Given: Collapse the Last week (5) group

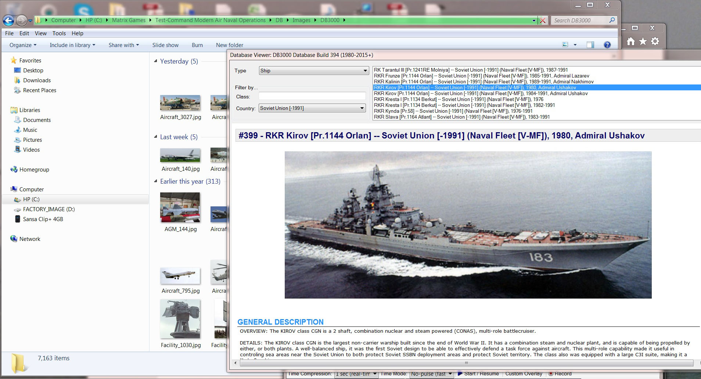Looking at the screenshot, I should [x=156, y=137].
